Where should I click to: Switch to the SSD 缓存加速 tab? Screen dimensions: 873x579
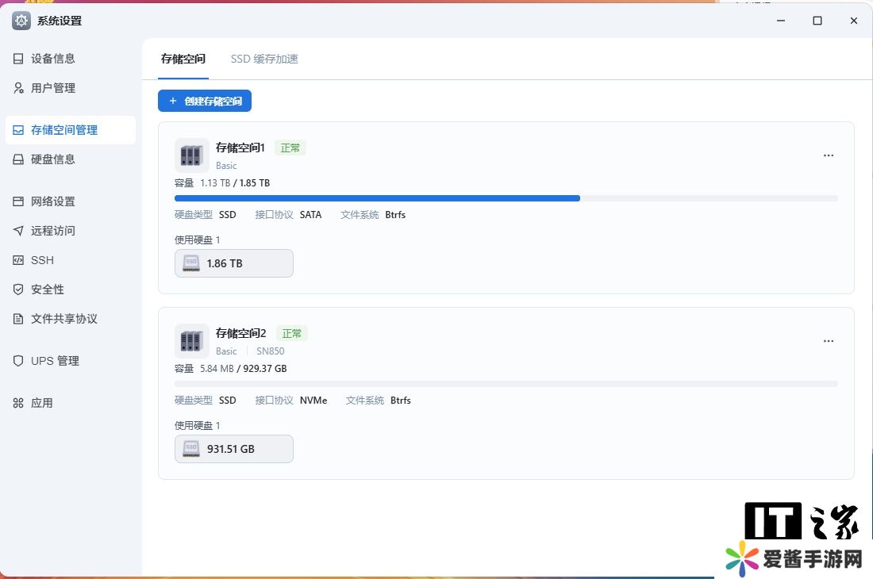[x=264, y=59]
